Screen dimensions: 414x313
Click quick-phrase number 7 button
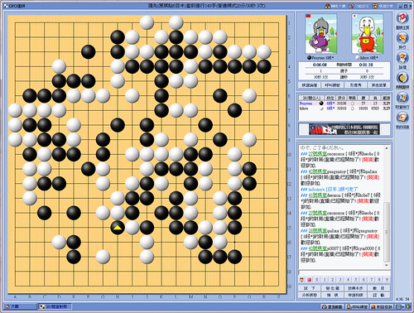point(371,280)
